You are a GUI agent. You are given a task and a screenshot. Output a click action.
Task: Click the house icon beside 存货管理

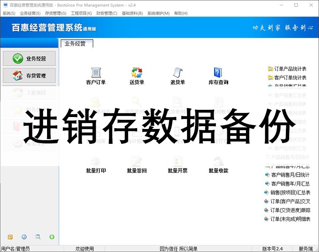[x=18, y=75]
